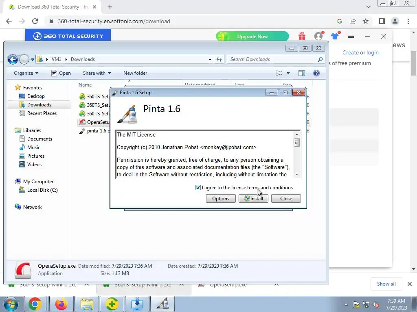Reload the Chrome page
The image size is (417, 312).
[35, 21]
